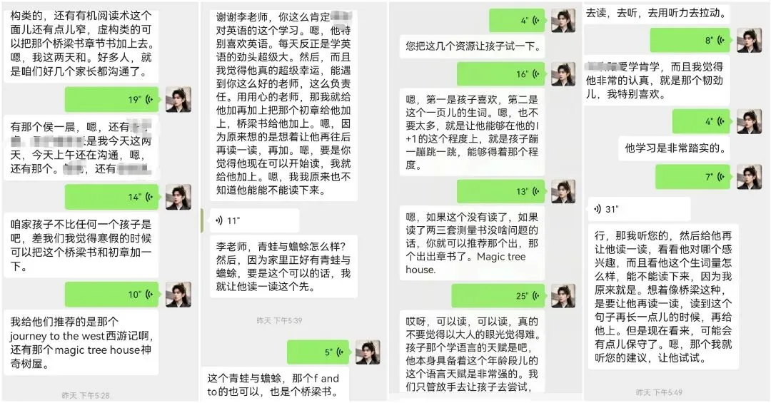The width and height of the screenshot is (771, 403).
Task: Play the 25" green voice message
Action: point(498,296)
